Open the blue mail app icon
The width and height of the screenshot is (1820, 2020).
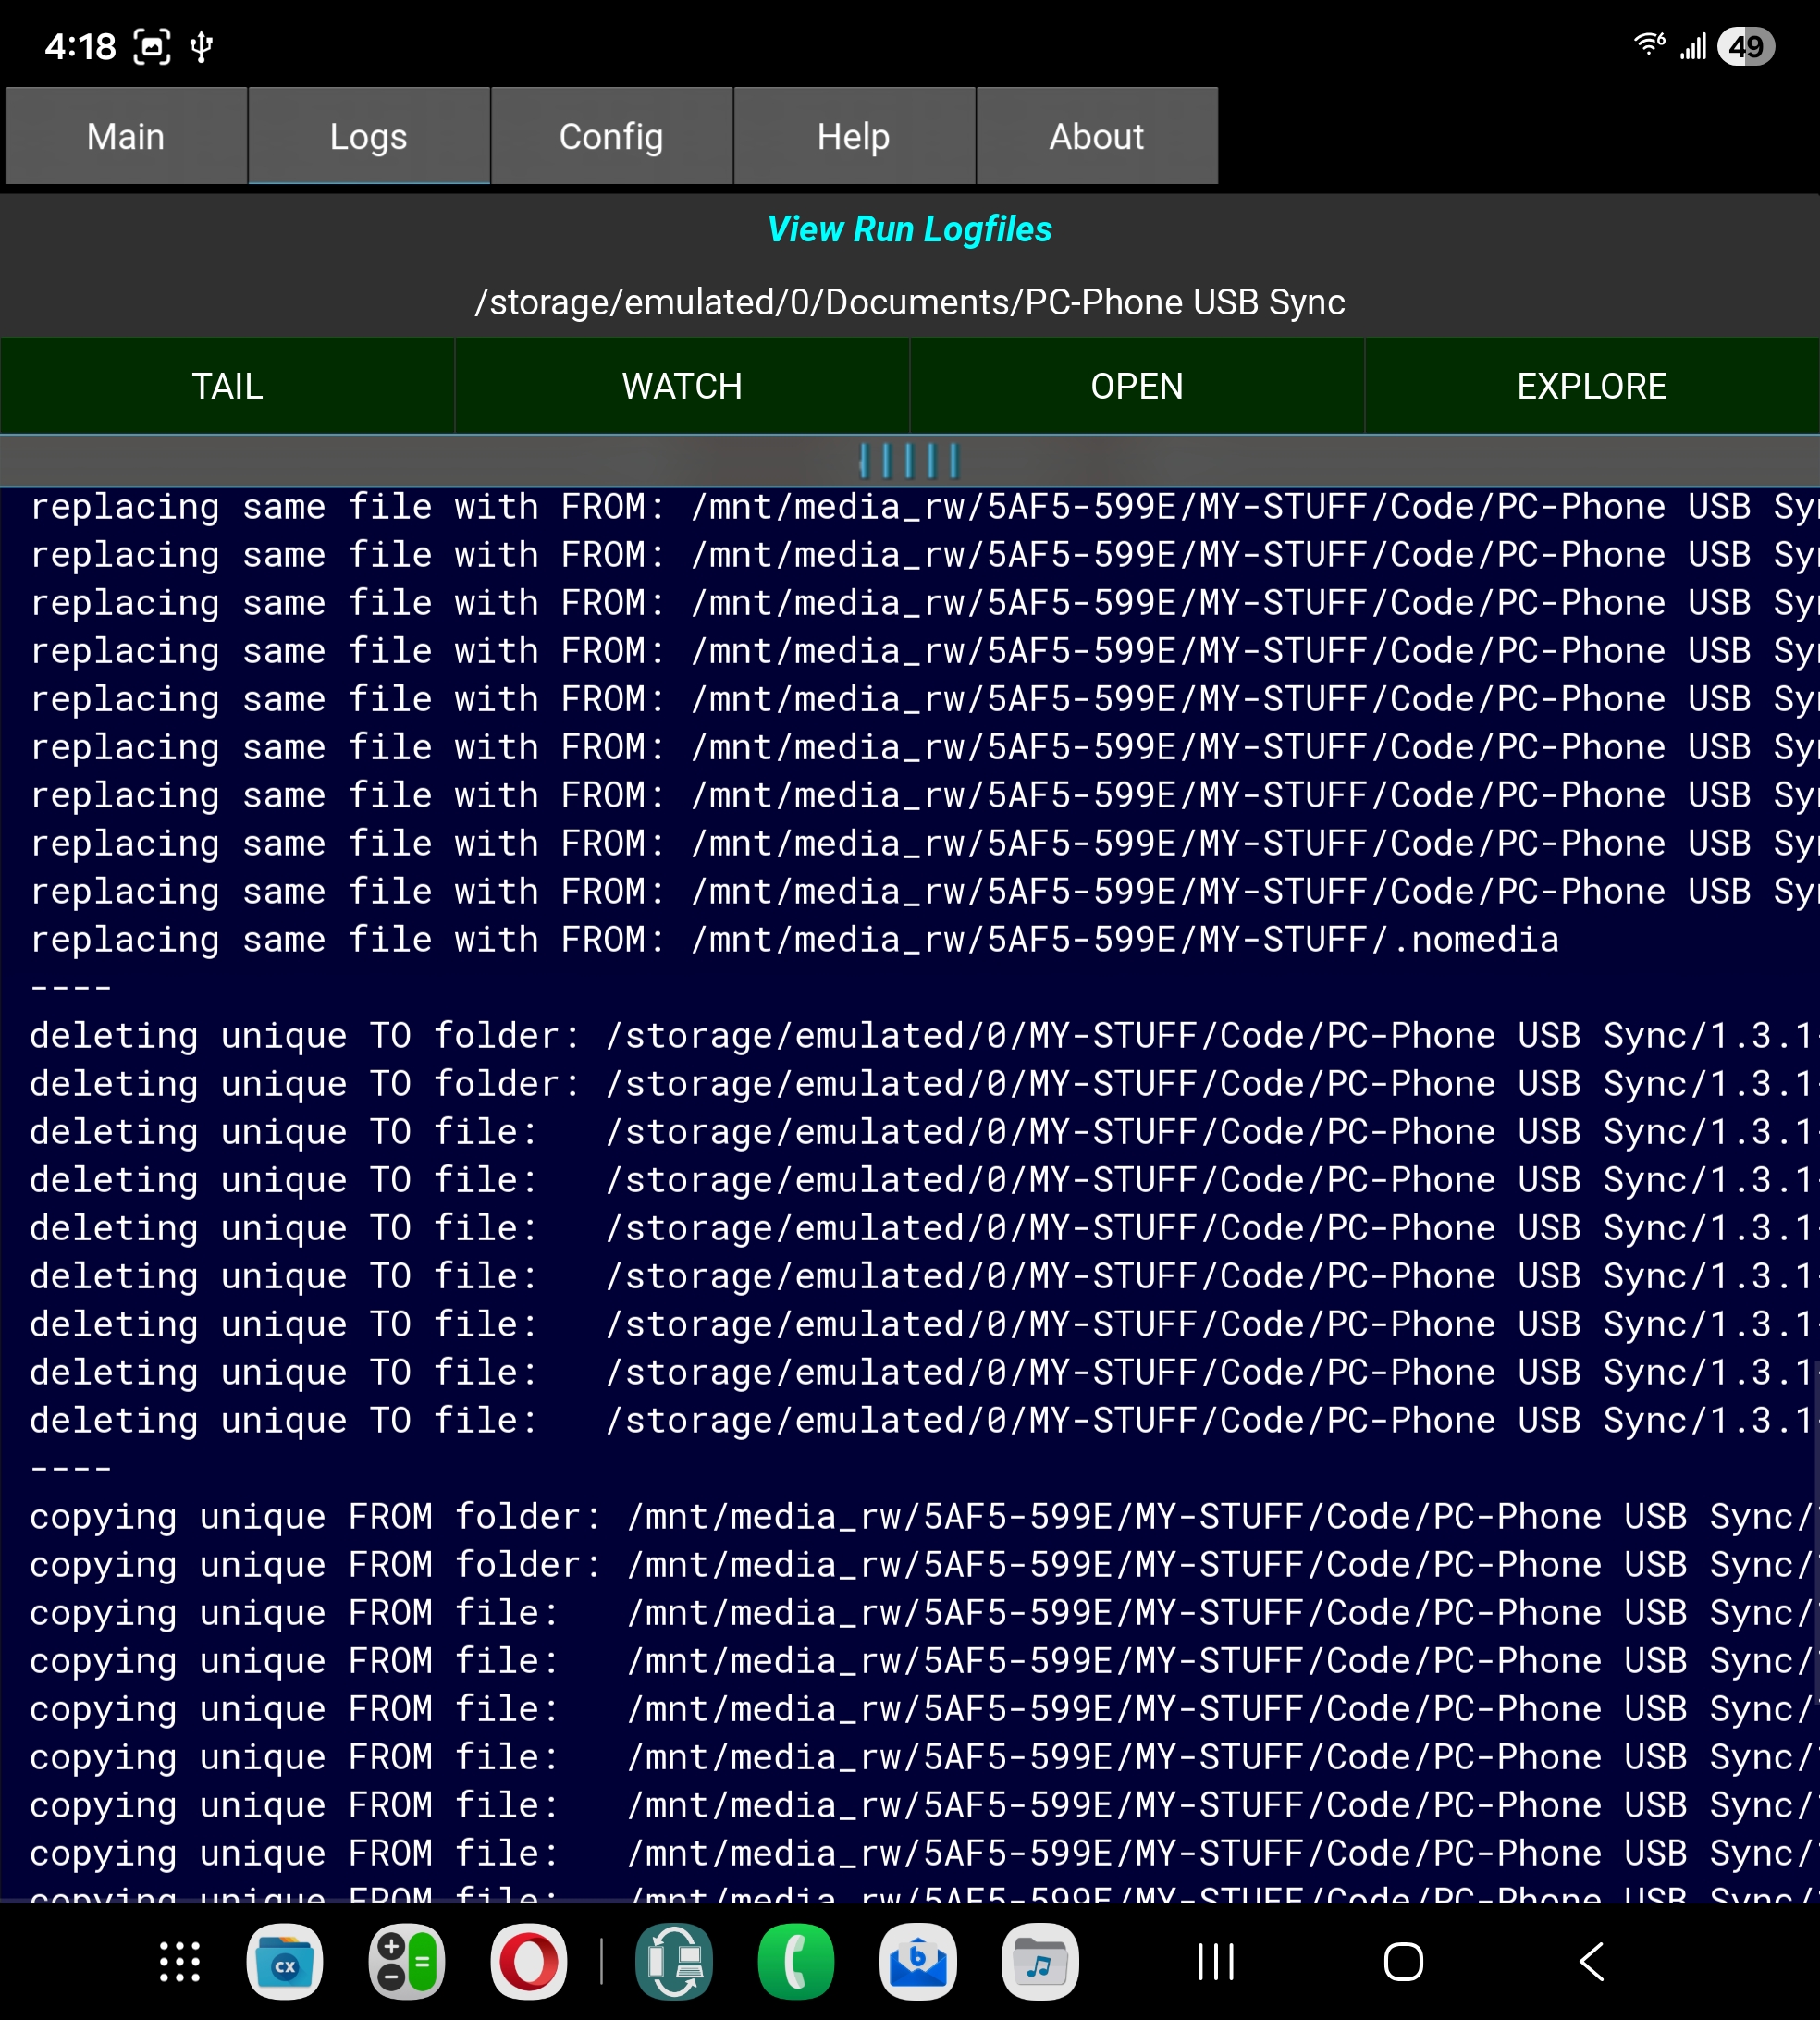pyautogui.click(x=918, y=1962)
